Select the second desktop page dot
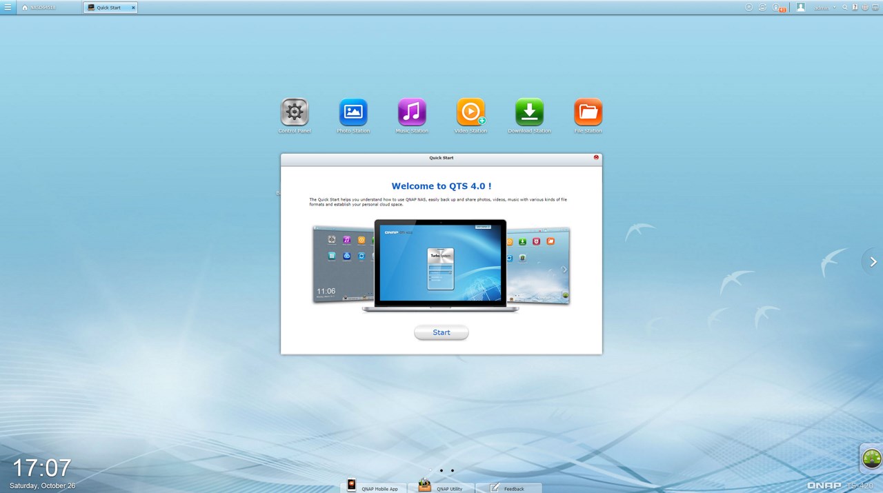 coord(441,470)
